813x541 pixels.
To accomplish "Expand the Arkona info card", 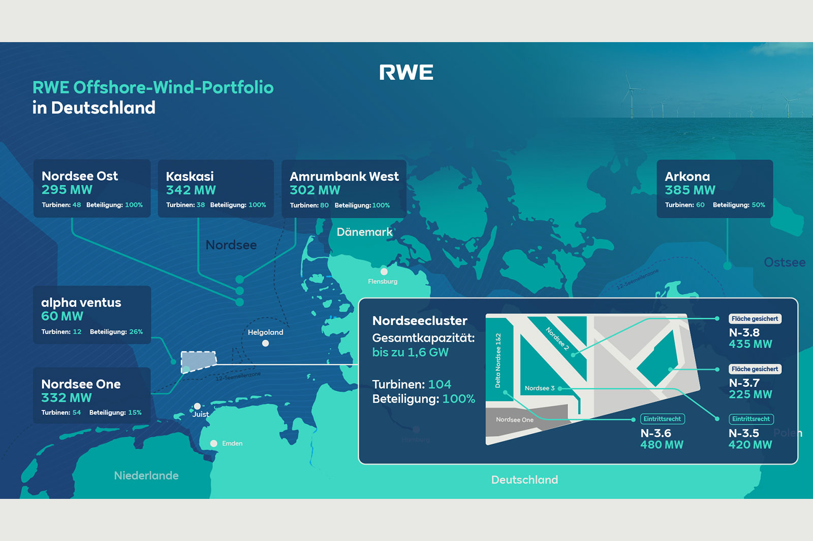I will click(714, 189).
